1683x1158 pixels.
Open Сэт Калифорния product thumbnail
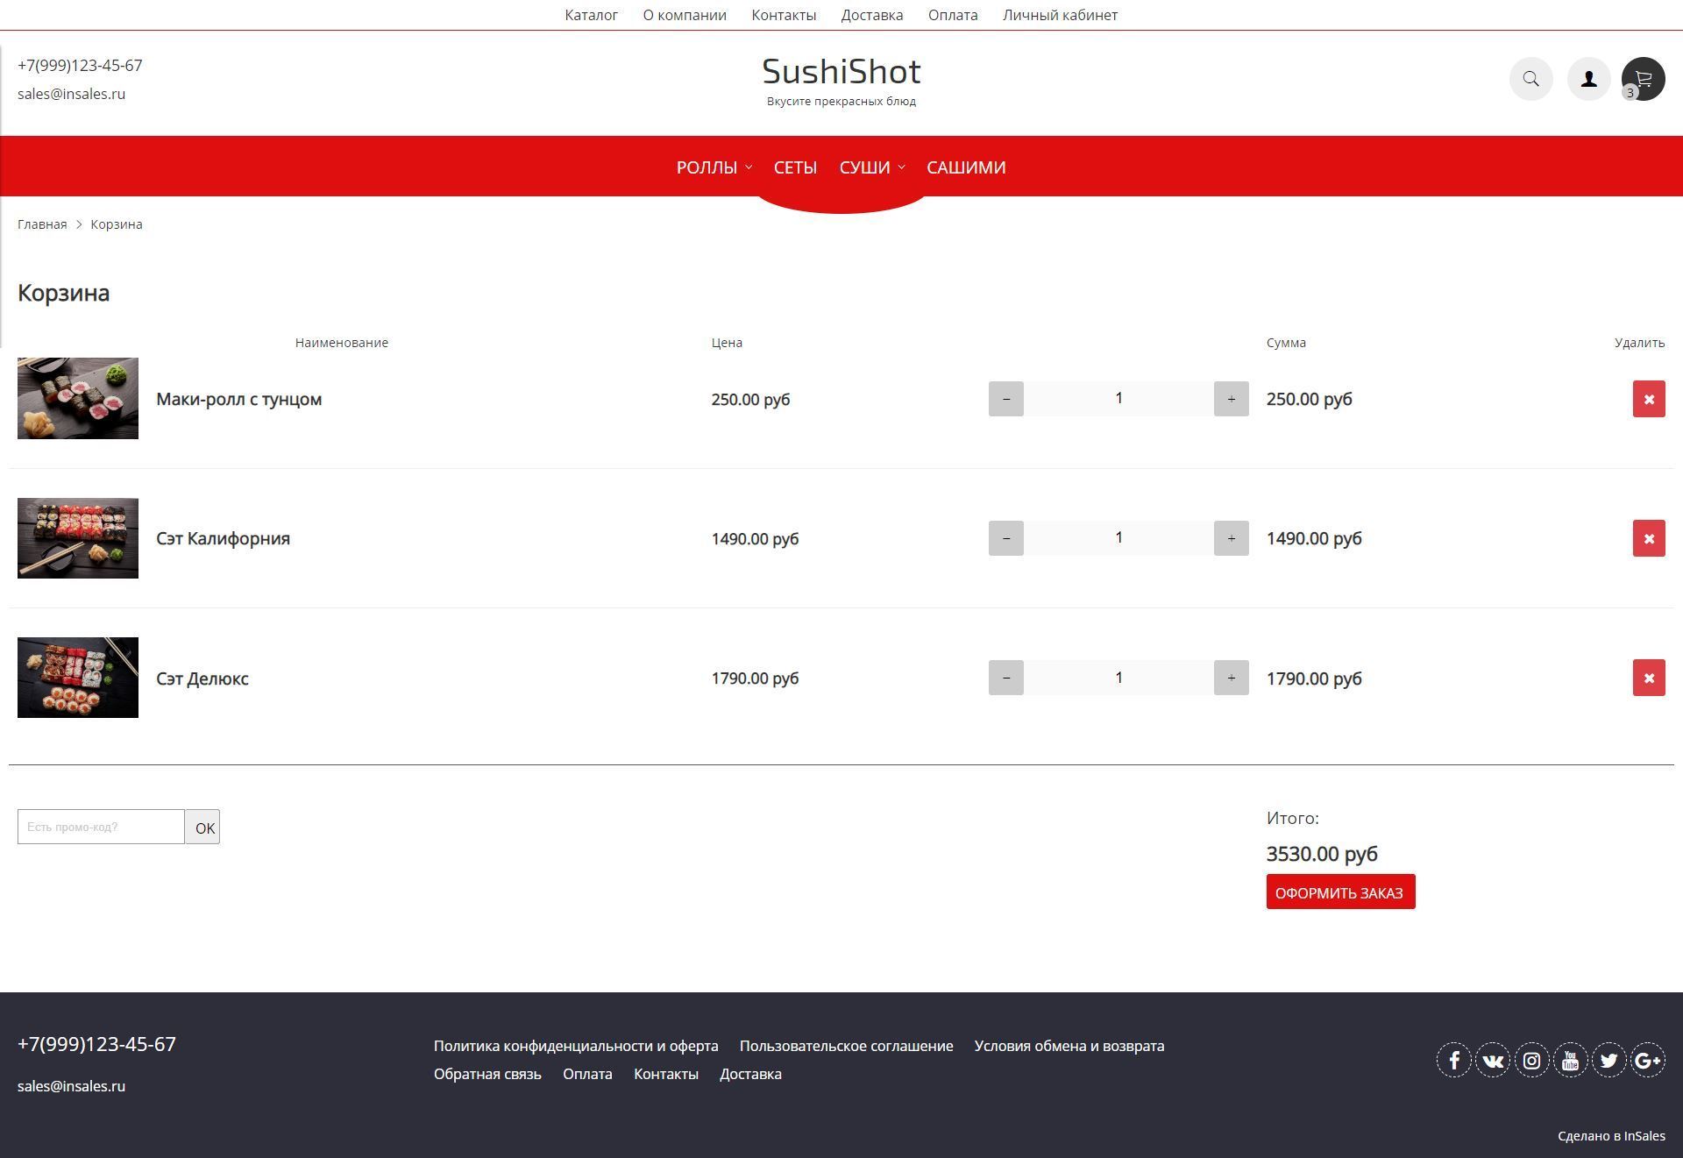(78, 538)
